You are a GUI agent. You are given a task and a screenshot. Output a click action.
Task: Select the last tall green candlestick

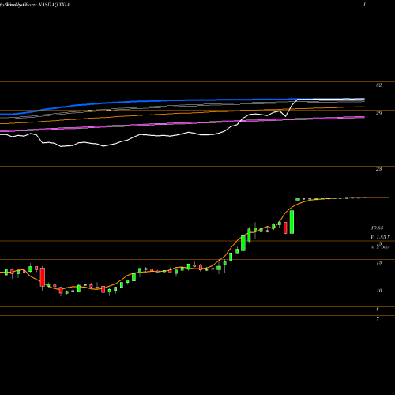pyautogui.click(x=292, y=222)
